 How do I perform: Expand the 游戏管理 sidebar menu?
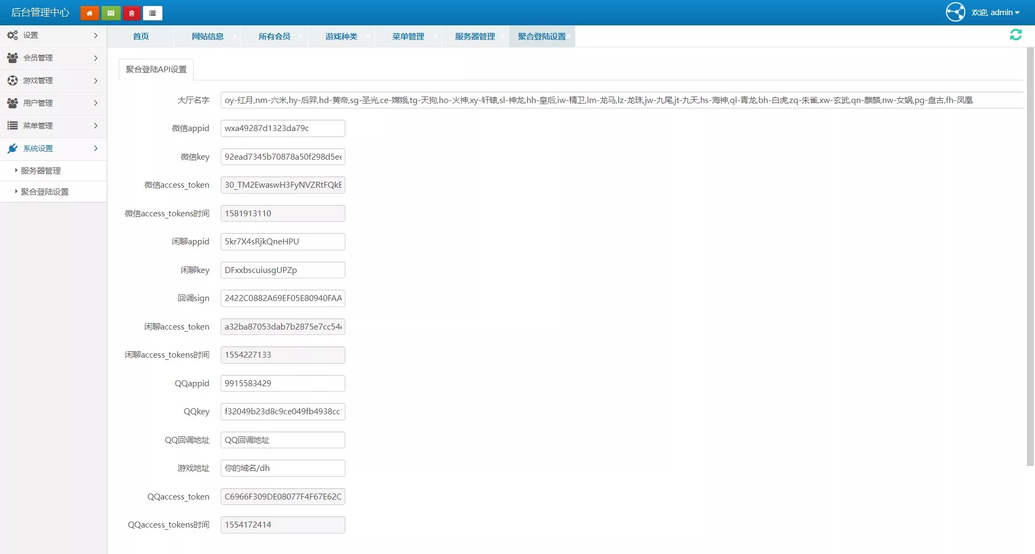pyautogui.click(x=53, y=80)
